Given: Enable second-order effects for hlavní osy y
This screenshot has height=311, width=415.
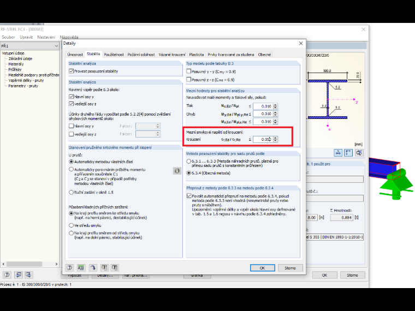Looking at the screenshot, I should (x=71, y=126).
